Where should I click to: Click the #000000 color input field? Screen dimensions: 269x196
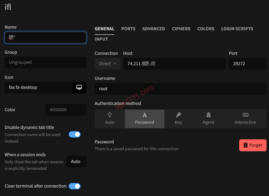click(x=66, y=110)
